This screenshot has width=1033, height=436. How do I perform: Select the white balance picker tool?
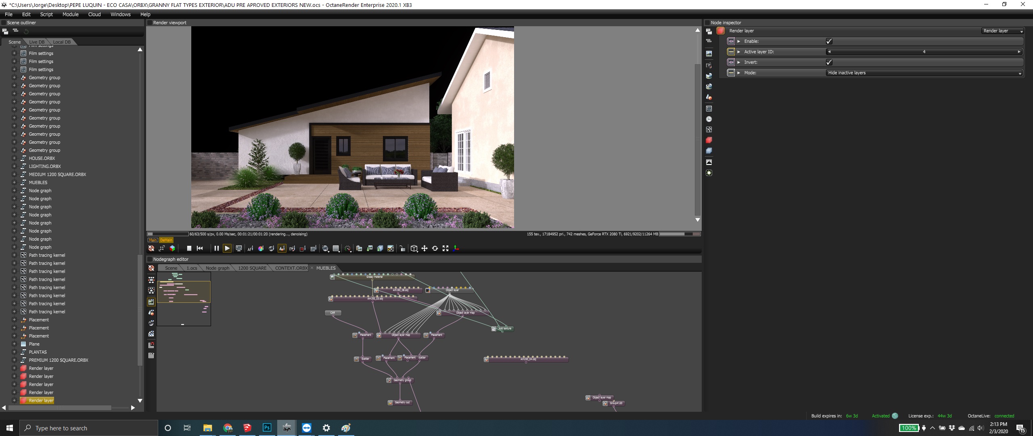[261, 249]
